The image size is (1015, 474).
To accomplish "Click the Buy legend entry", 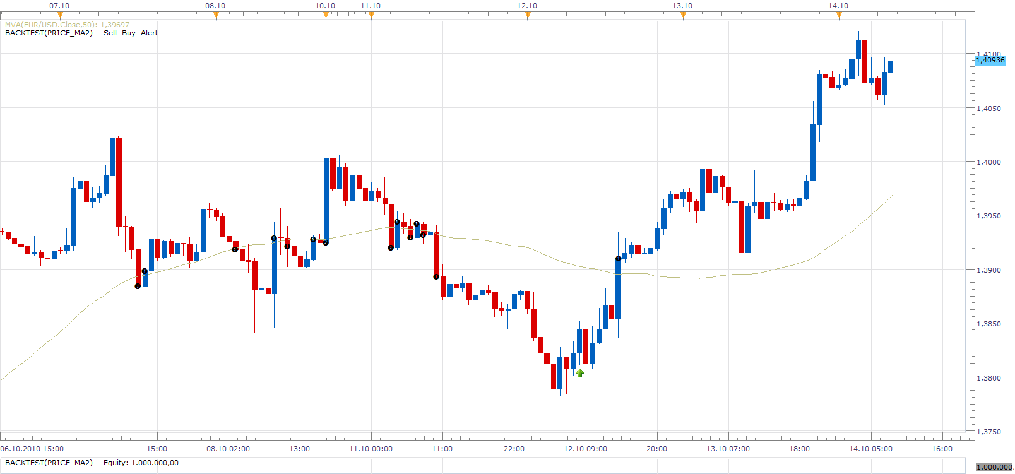I will (x=129, y=33).
